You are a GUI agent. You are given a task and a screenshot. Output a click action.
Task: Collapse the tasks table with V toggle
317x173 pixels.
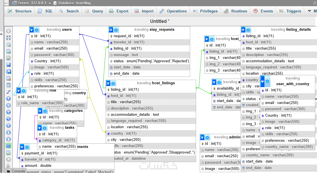tap(40, 128)
